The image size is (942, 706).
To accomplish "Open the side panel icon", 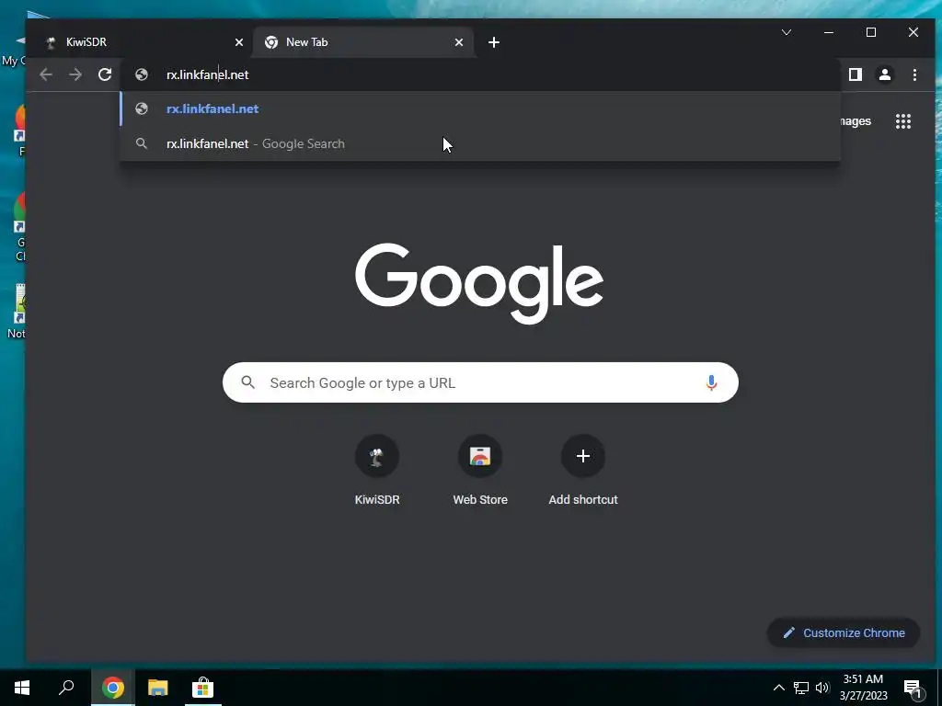I will (x=855, y=74).
